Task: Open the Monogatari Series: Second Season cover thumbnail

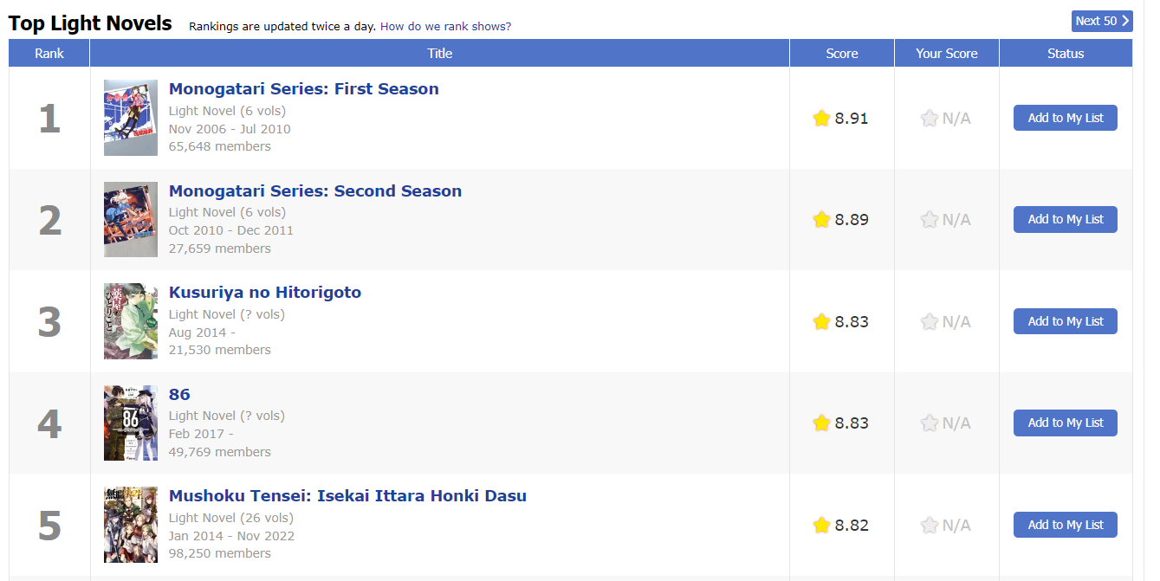Action: [131, 219]
